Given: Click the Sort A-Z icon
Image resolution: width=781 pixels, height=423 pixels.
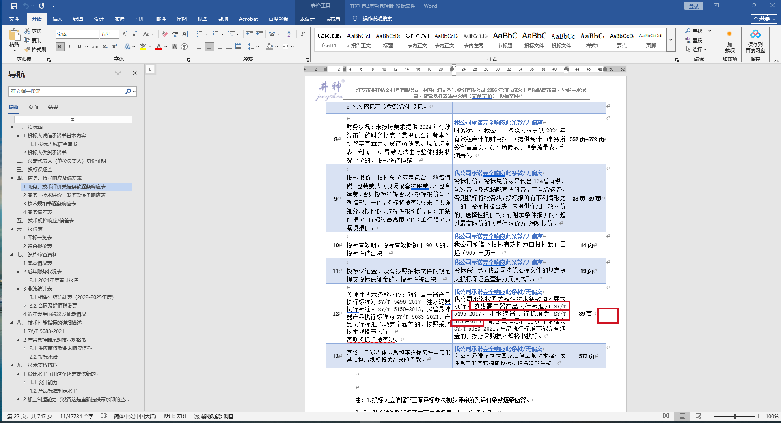Looking at the screenshot, I should coord(290,34).
